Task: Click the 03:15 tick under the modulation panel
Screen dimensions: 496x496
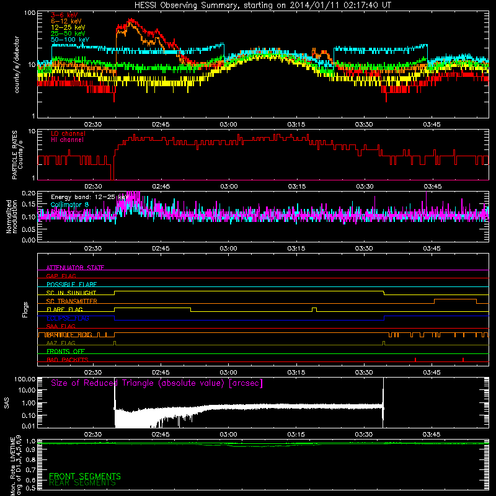Action: tap(296, 249)
